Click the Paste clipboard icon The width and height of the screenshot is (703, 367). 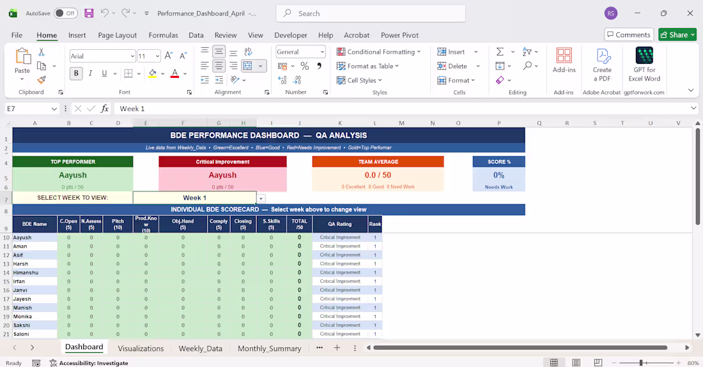tap(22, 57)
